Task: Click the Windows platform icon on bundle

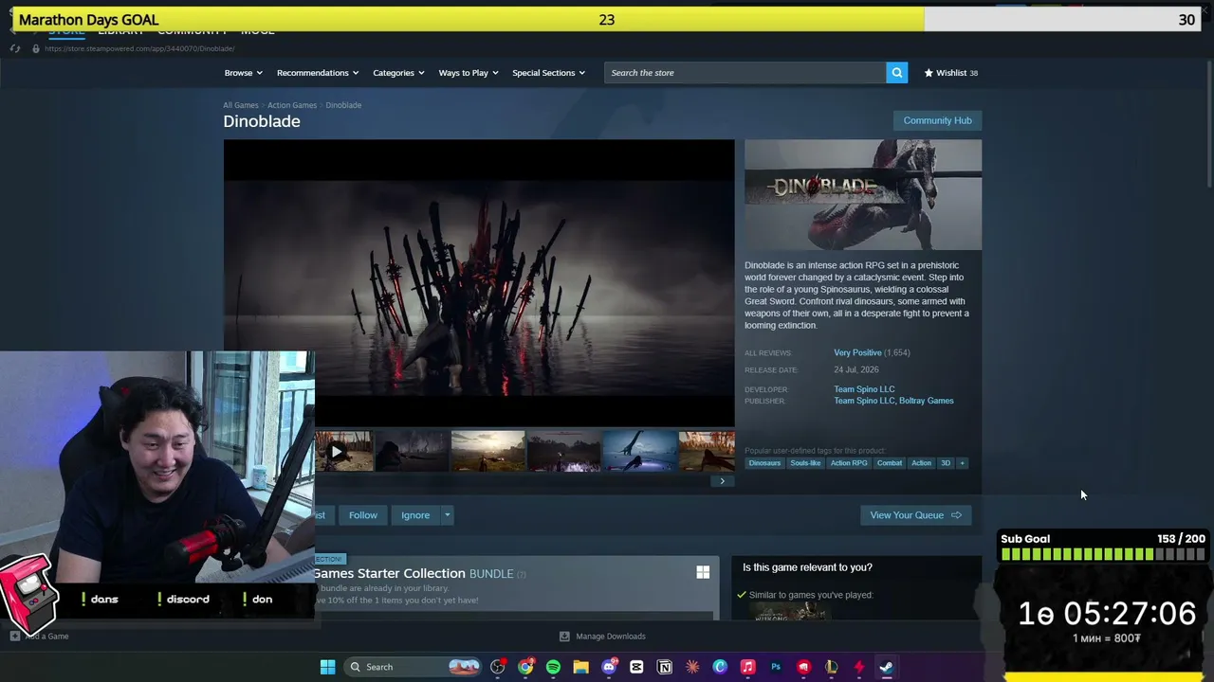Action: [703, 572]
